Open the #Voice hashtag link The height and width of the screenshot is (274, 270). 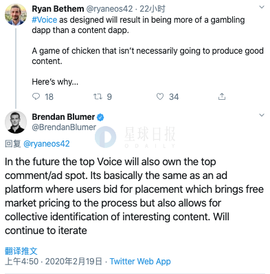pyautogui.click(x=45, y=20)
